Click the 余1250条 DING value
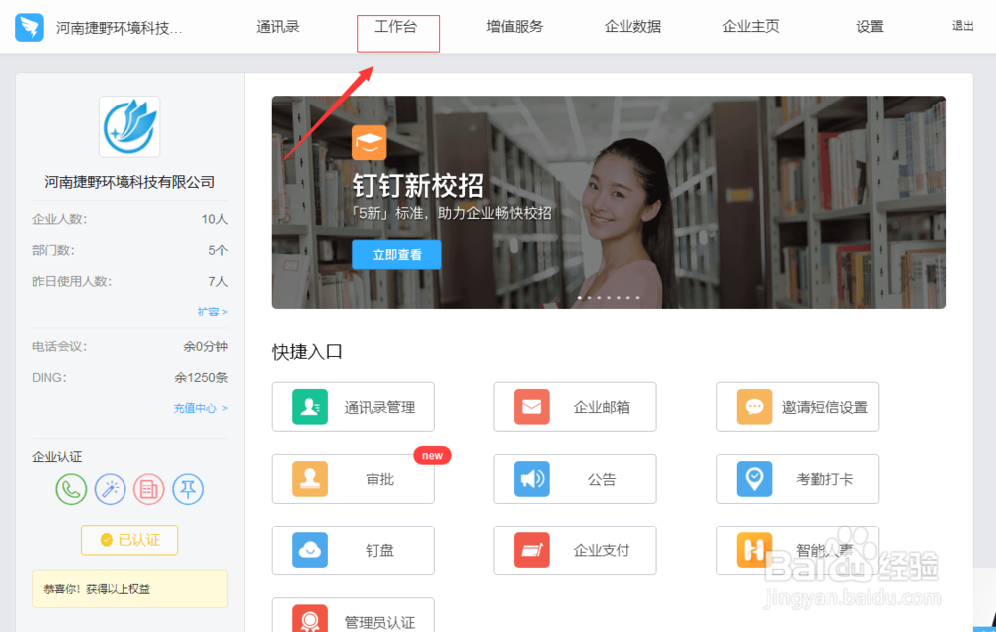The height and width of the screenshot is (632, 996). (x=201, y=378)
